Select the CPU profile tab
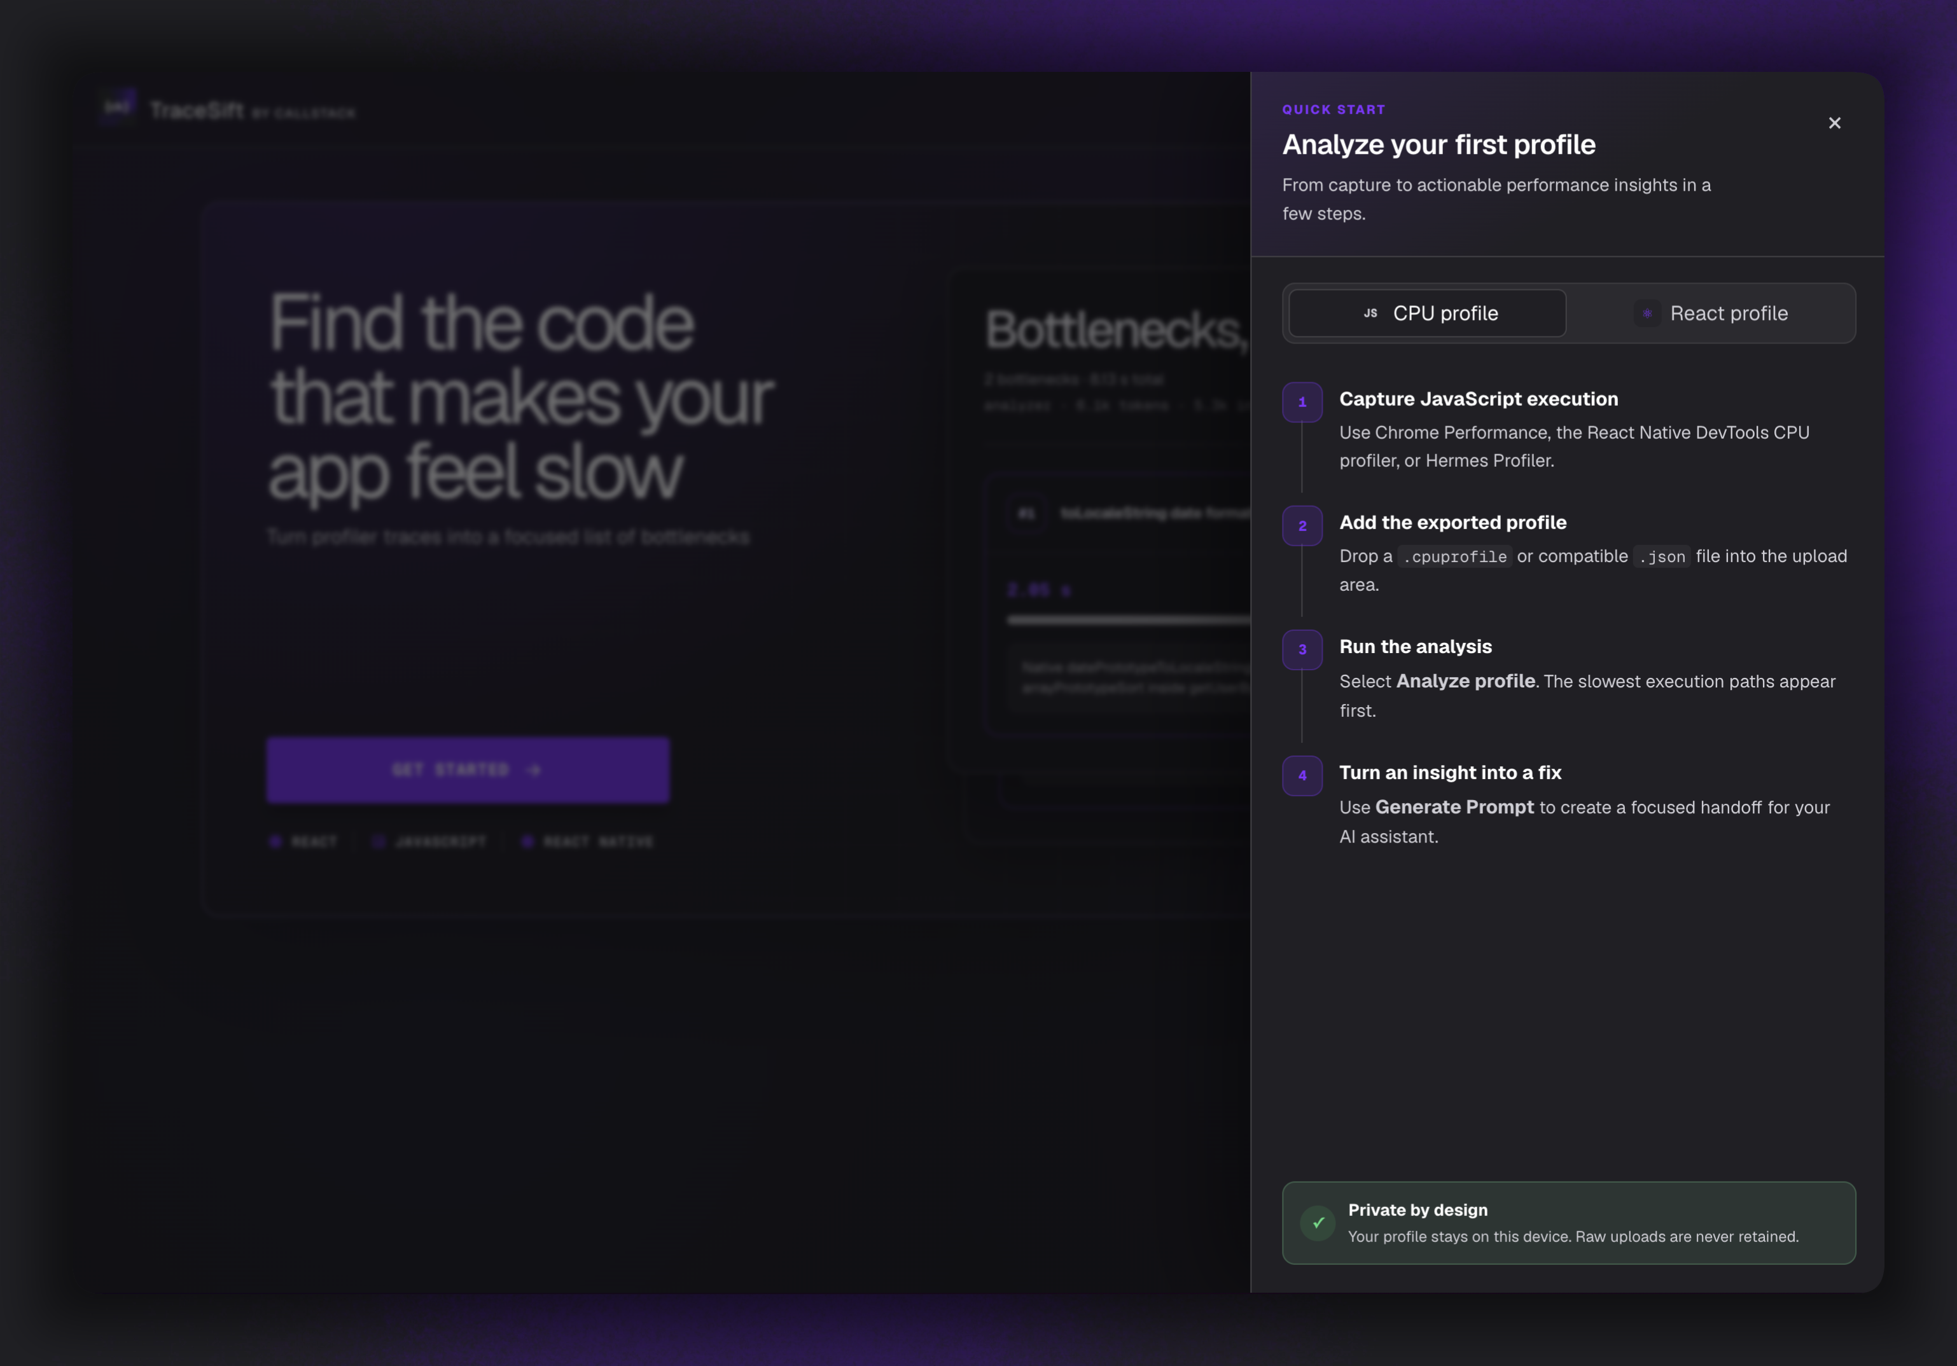The height and width of the screenshot is (1366, 1957). [x=1427, y=314]
